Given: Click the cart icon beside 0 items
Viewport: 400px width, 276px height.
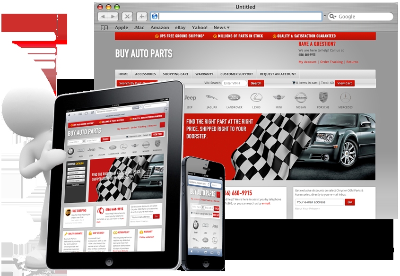Looking at the screenshot, I should pos(294,83).
